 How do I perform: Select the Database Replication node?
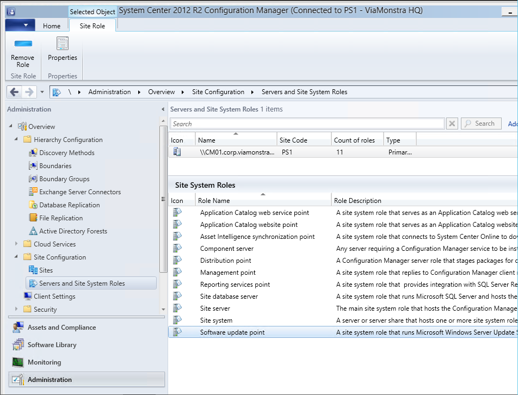click(x=69, y=205)
